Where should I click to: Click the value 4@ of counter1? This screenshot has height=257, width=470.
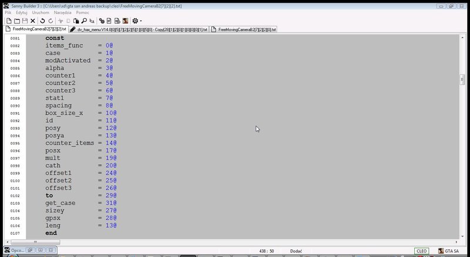[109, 76]
